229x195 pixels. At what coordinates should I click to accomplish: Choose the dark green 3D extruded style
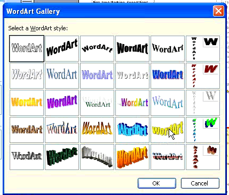[62, 157]
